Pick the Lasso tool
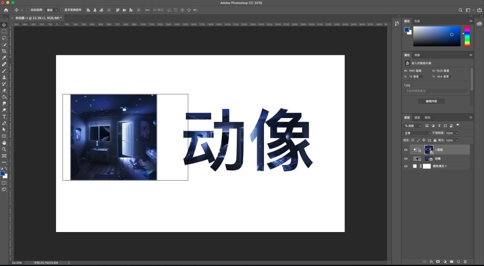Viewport: 484px width, 266px height. 4,38
